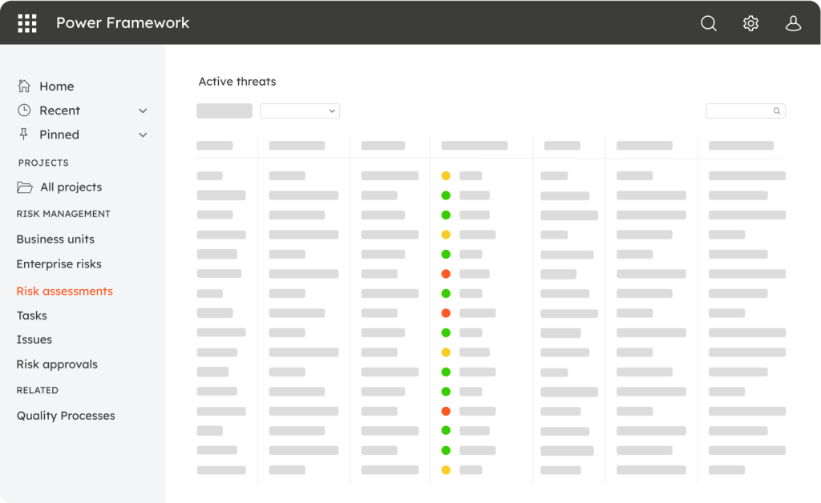Viewport: 821px width, 503px height.
Task: Open Tasks in the sidebar
Action: pos(32,316)
